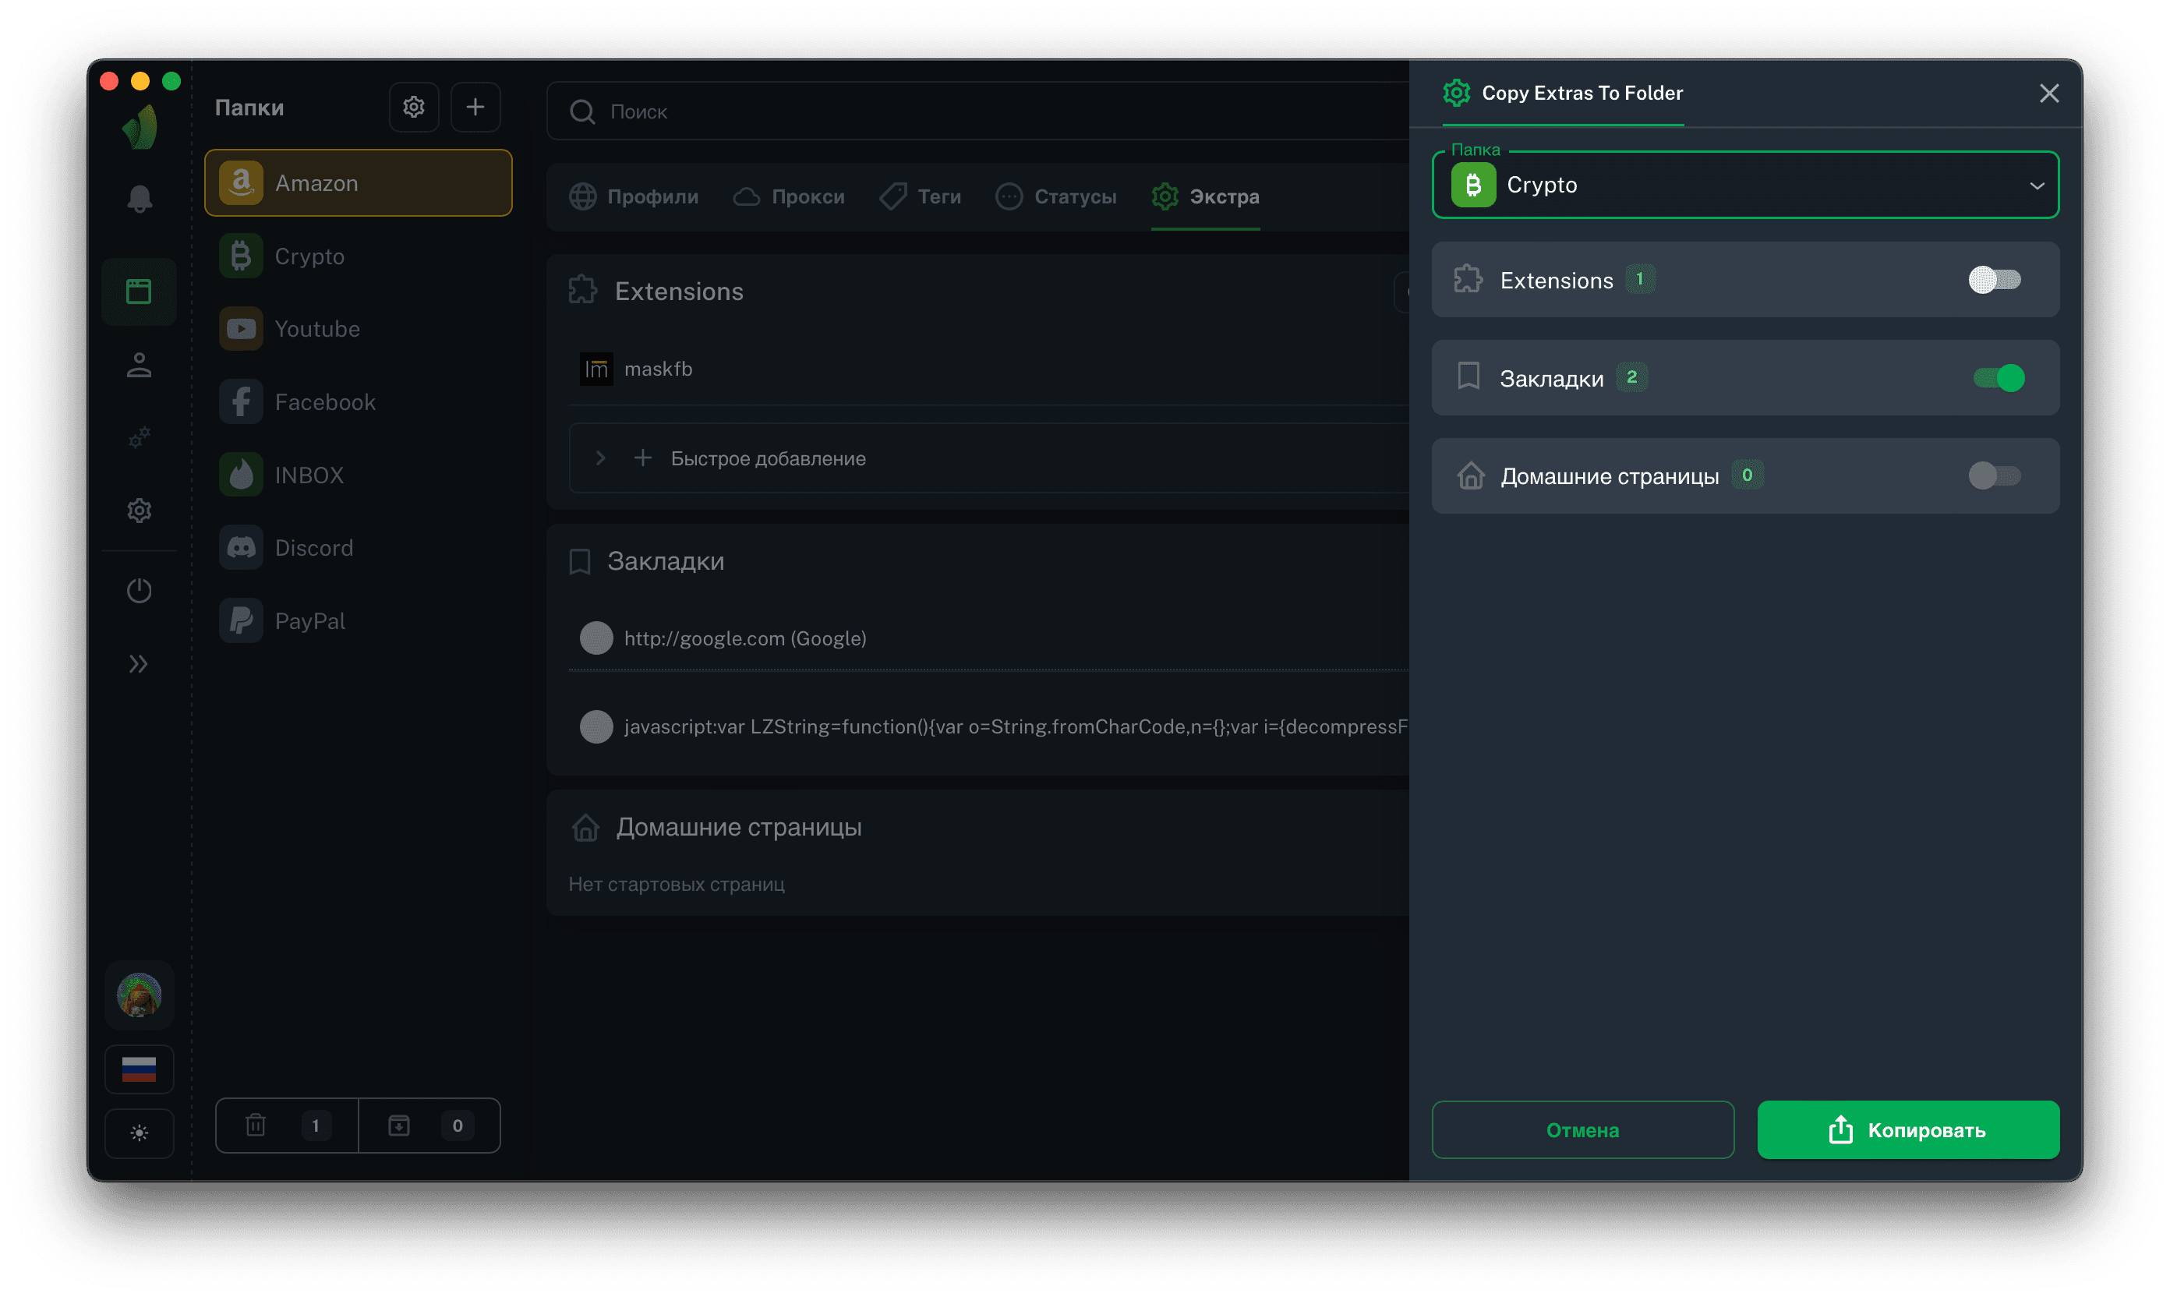
Task: Open the trash bin counter
Action: pyautogui.click(x=286, y=1125)
